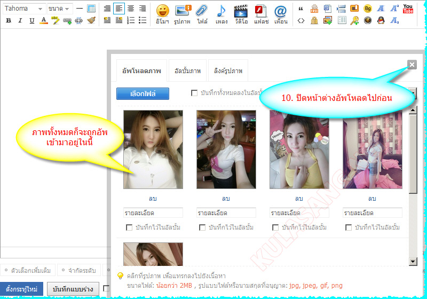
Task: Open the Tahoma font dropdown
Action: (x=24, y=9)
